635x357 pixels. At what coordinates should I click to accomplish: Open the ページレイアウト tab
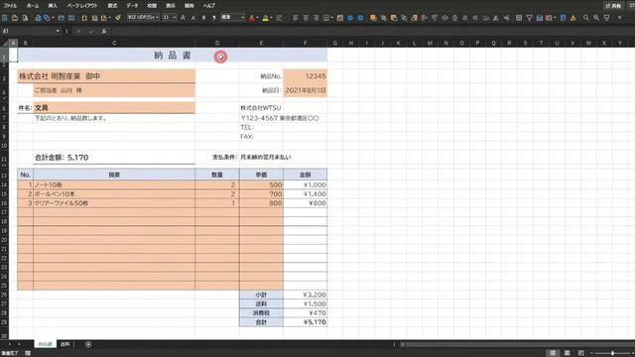[x=82, y=6]
